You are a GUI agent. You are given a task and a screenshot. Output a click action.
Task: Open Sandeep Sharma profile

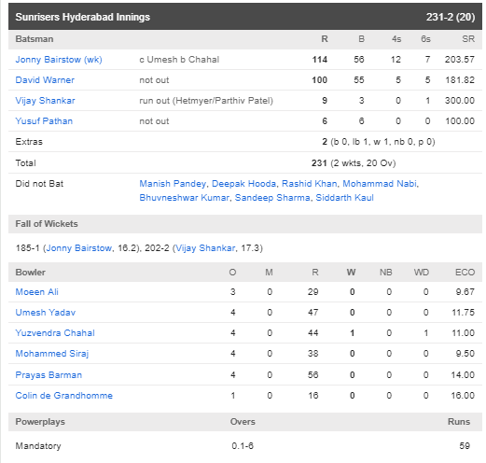[272, 198]
